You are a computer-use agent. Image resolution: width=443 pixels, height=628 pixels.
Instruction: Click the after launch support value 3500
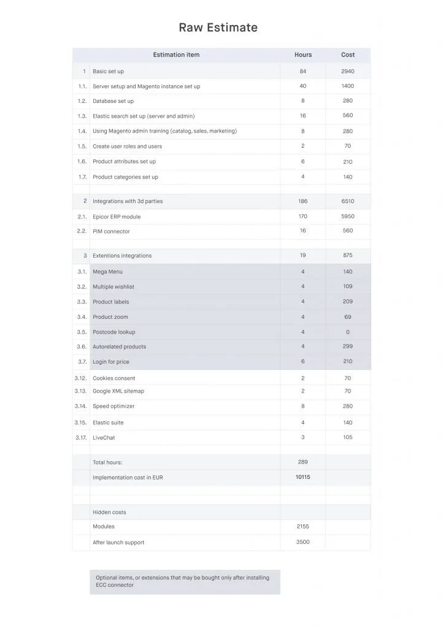[x=302, y=542]
